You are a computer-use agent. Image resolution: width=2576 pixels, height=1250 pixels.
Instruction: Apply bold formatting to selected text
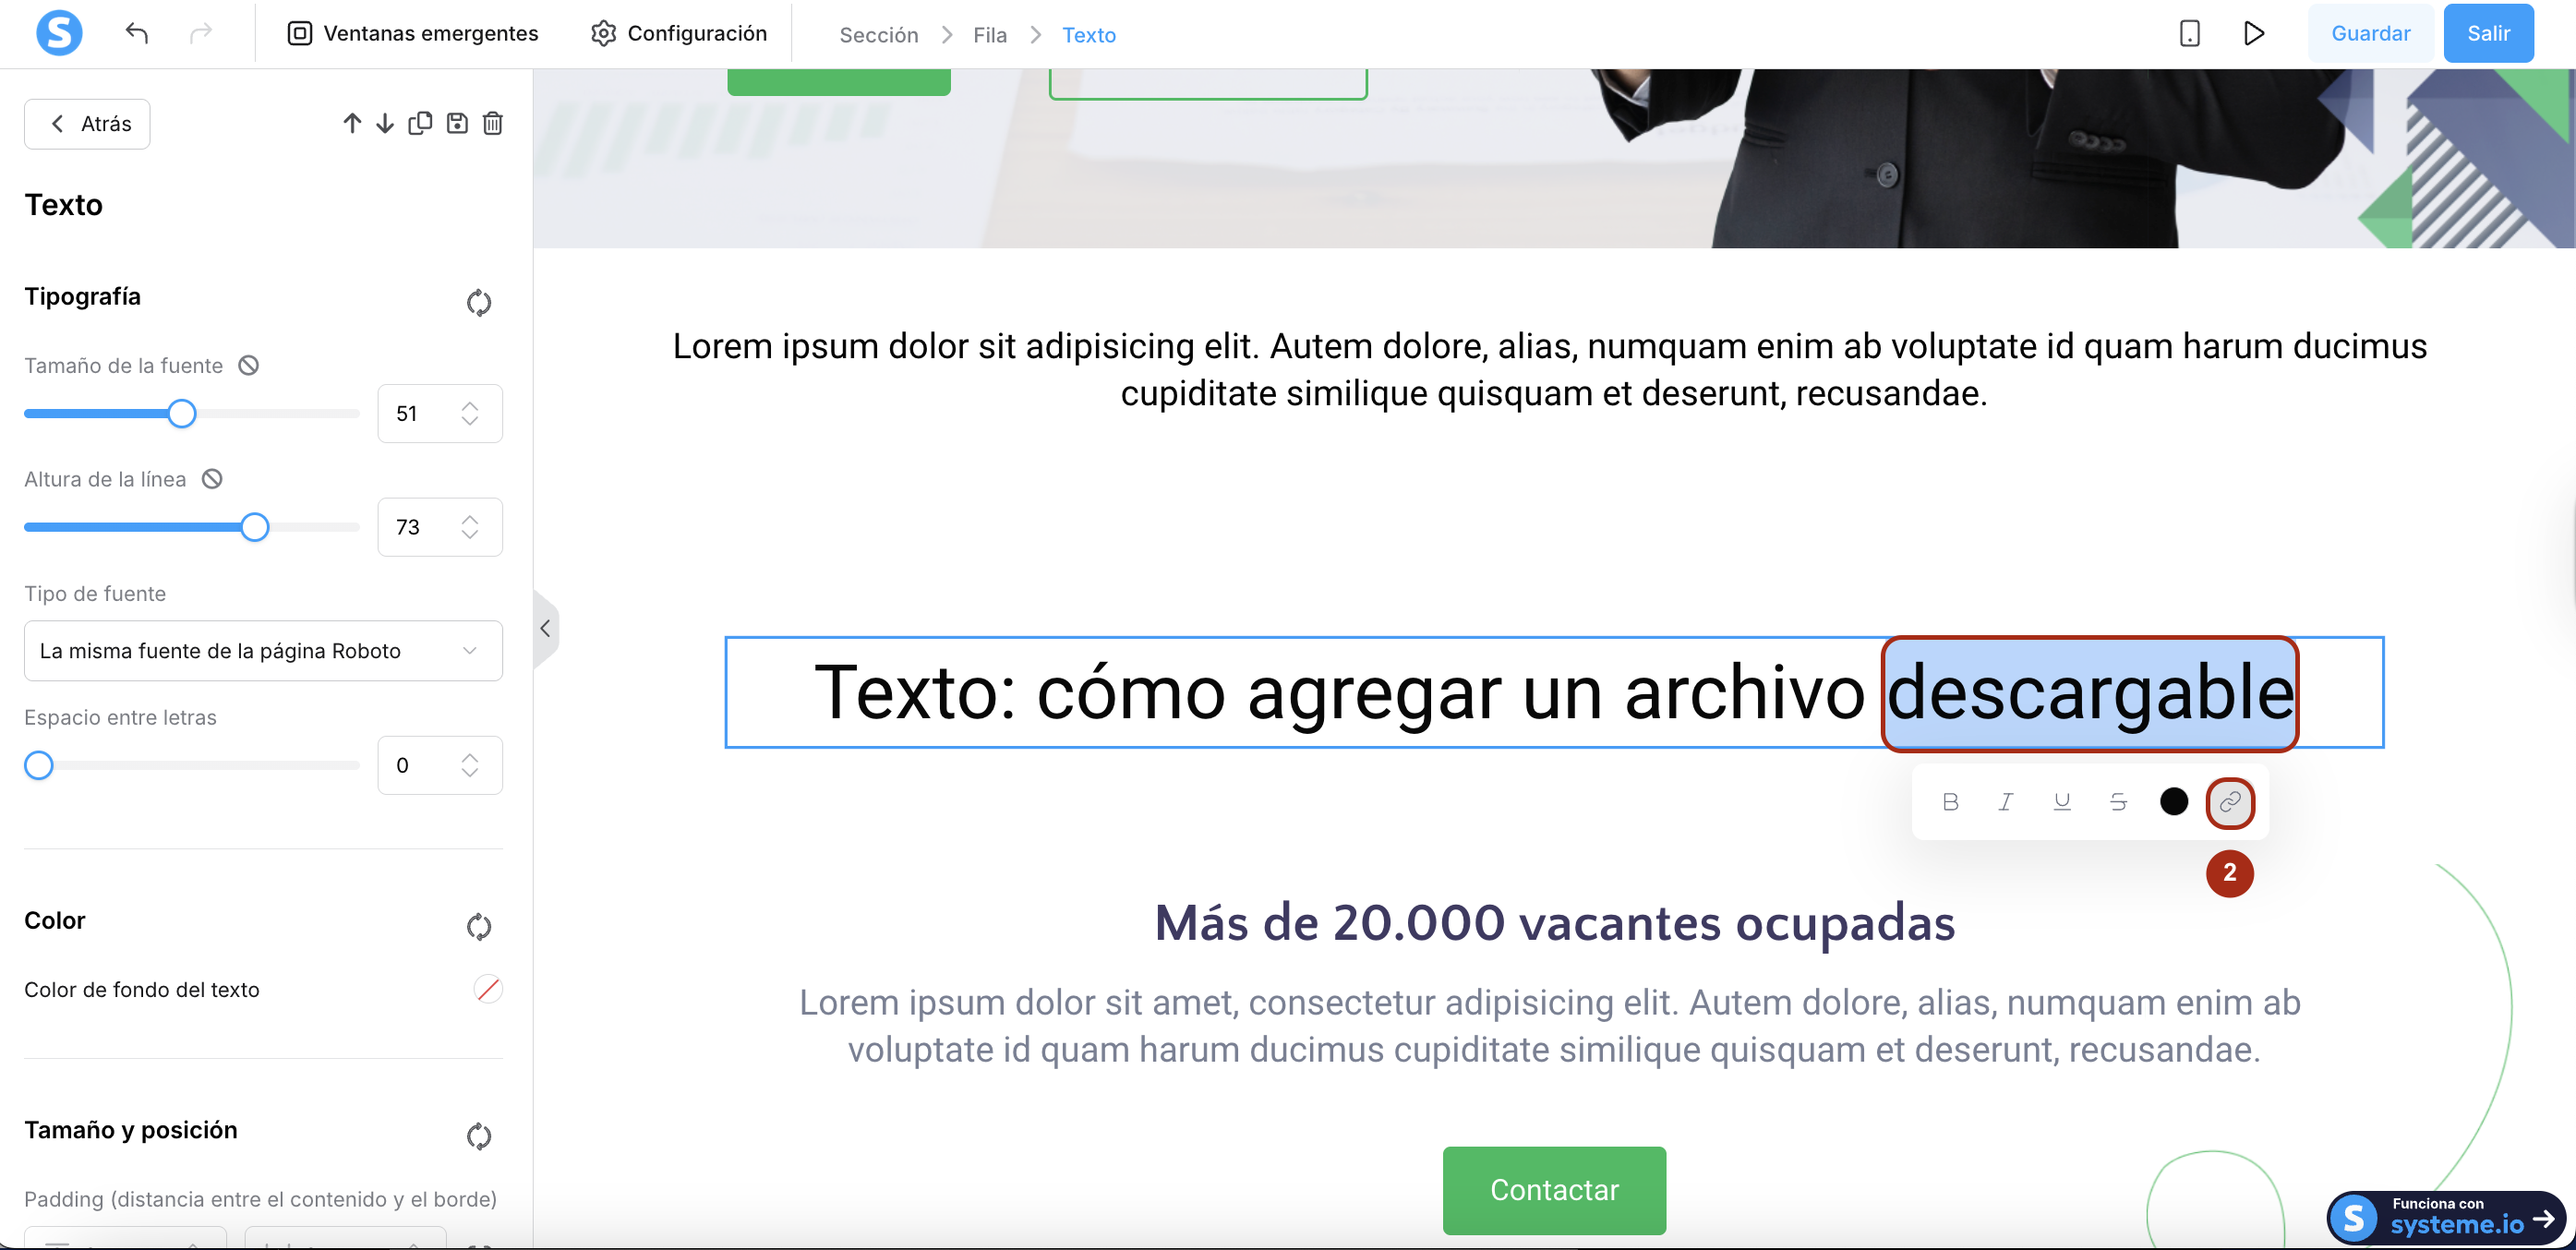click(x=1950, y=801)
